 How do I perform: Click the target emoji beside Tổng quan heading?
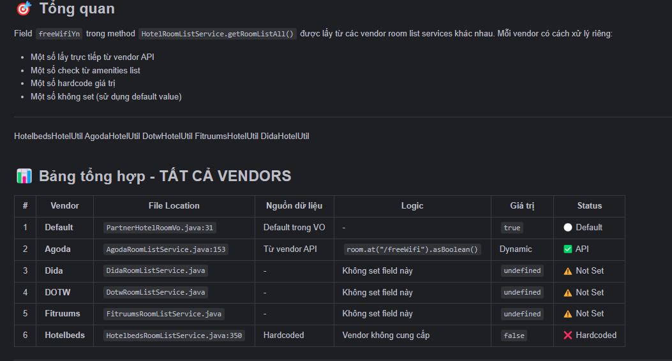24,9
